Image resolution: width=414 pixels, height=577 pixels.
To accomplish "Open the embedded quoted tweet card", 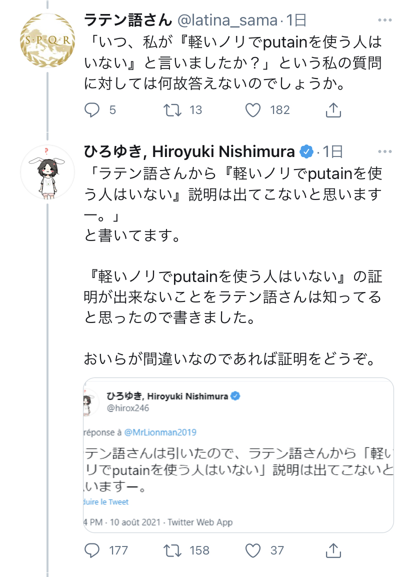I will pyautogui.click(x=238, y=455).
